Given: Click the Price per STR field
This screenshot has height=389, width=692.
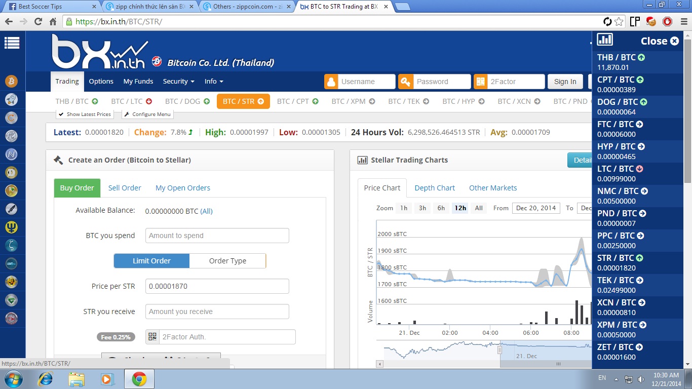Looking at the screenshot, I should (x=217, y=286).
